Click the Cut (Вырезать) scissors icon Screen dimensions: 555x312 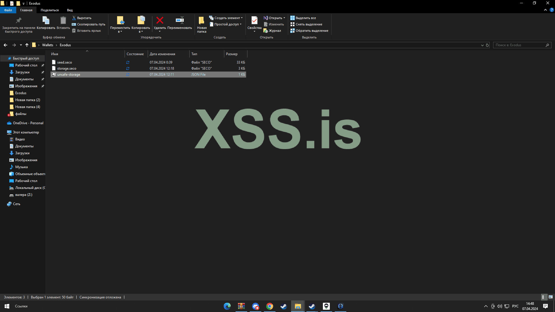[74, 18]
